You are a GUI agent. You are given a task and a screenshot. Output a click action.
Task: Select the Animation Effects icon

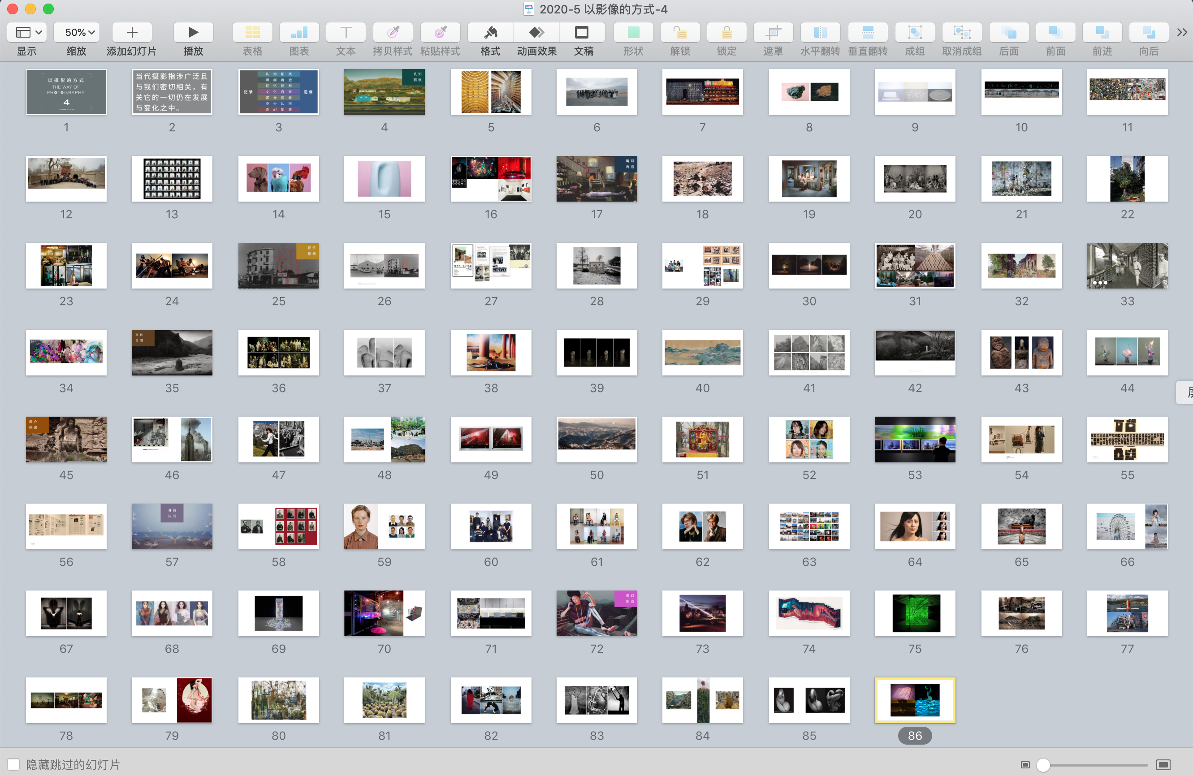click(534, 32)
